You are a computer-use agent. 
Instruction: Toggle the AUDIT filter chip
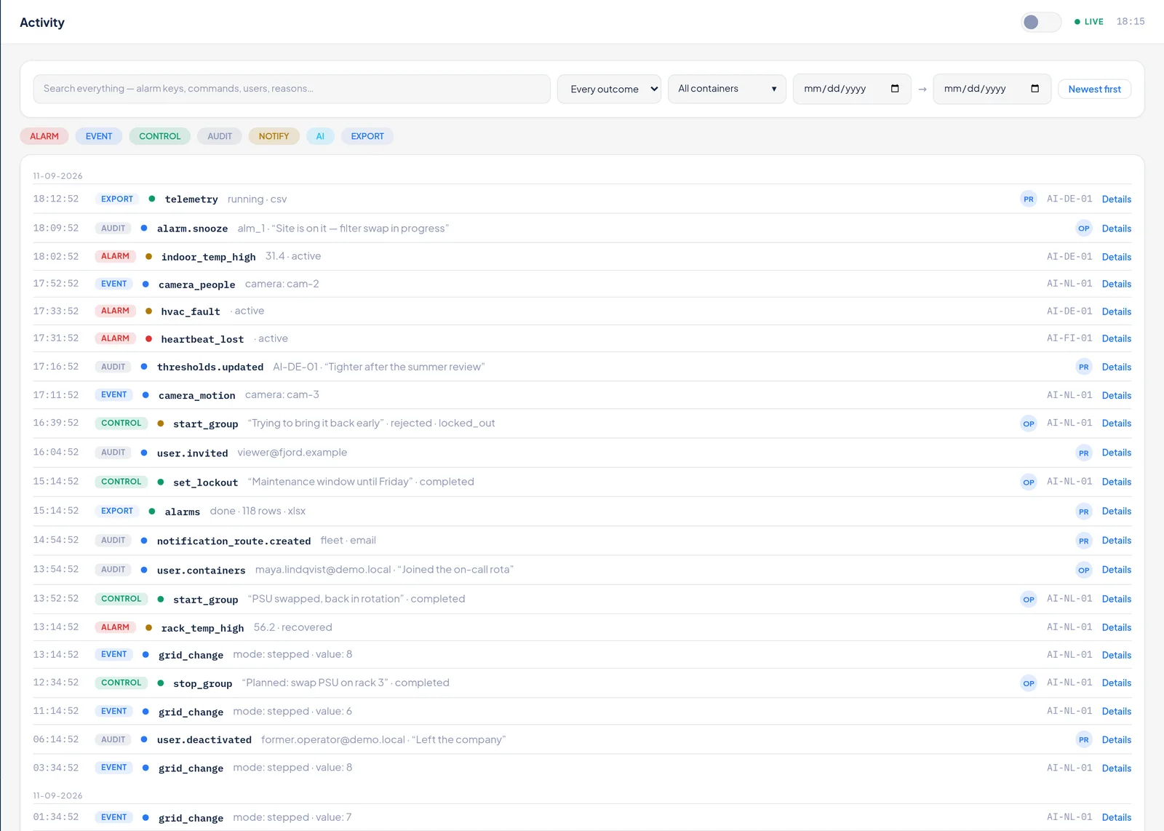220,136
